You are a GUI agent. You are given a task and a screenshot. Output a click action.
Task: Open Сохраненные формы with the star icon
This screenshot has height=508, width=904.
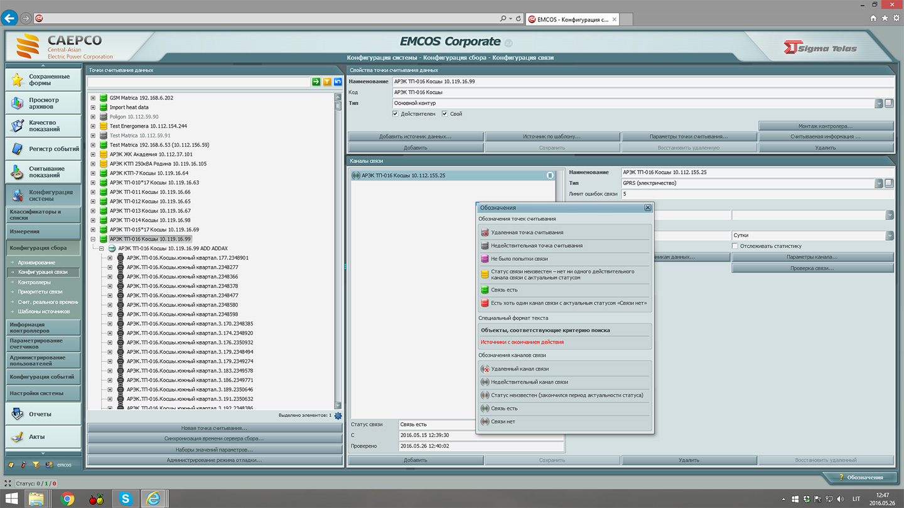pyautogui.click(x=43, y=80)
